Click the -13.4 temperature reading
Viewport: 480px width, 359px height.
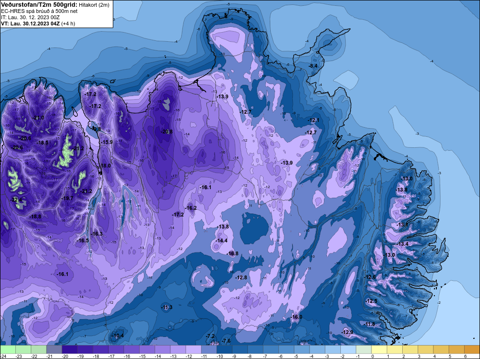pyautogui.click(x=403, y=244)
